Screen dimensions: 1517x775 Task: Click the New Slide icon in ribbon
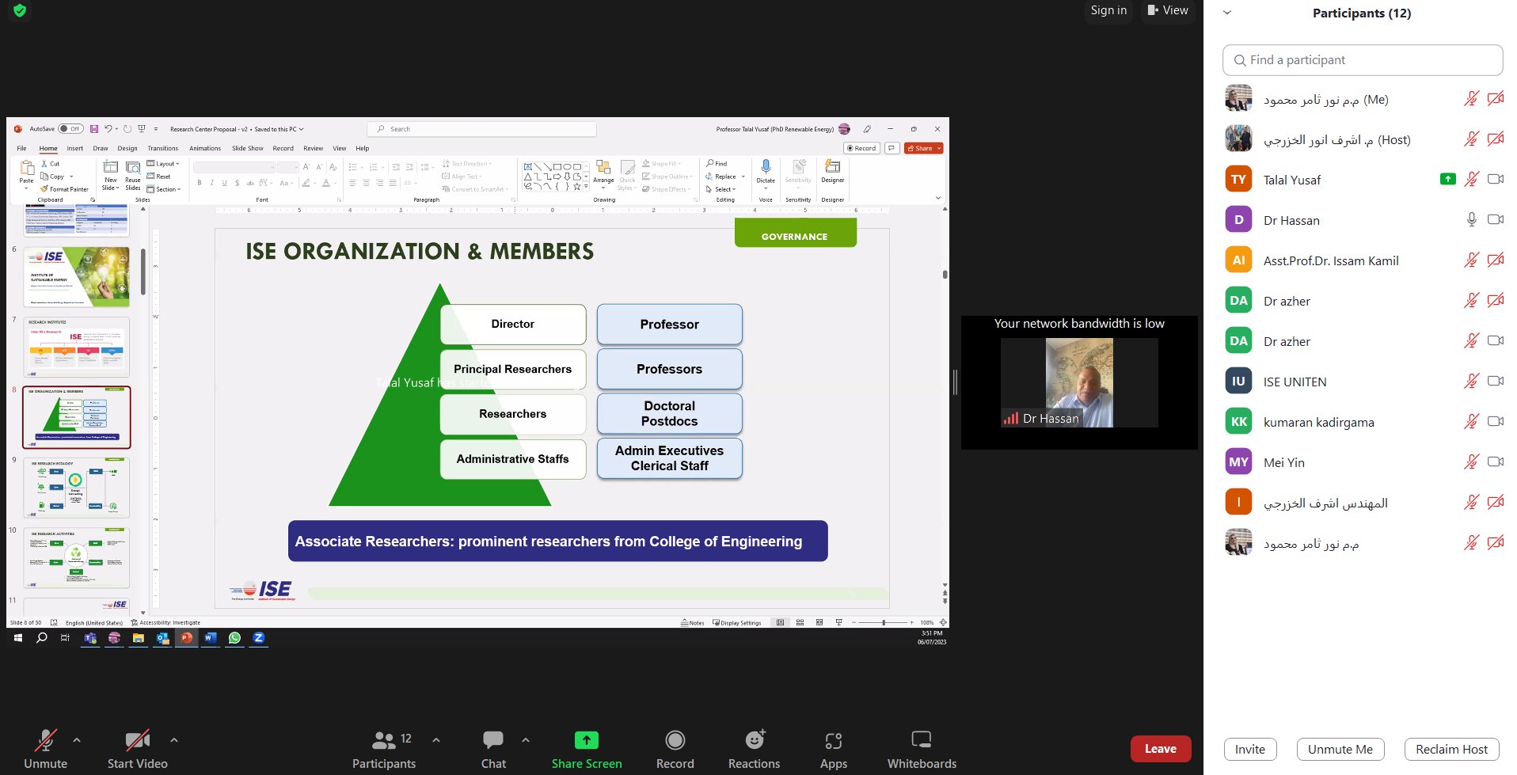111,167
